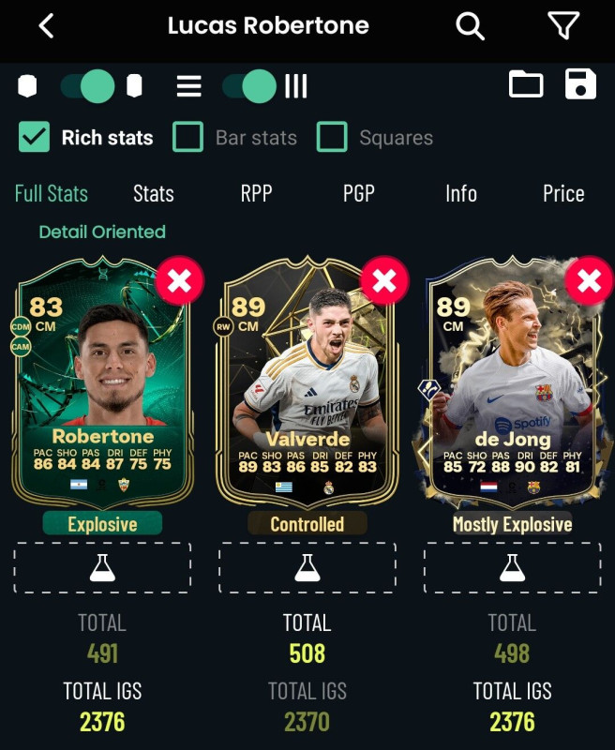Add chemistry style under de Jong flask slot
This screenshot has height=750, width=615.
pyautogui.click(x=512, y=568)
